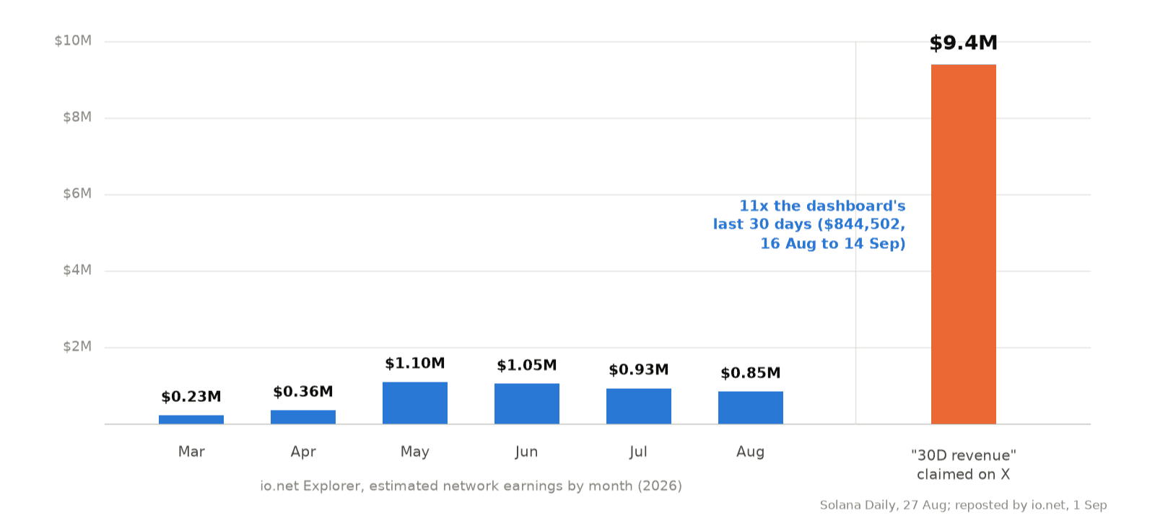Select the $1.10M label
The width and height of the screenshot is (1155, 531).
pos(415,364)
